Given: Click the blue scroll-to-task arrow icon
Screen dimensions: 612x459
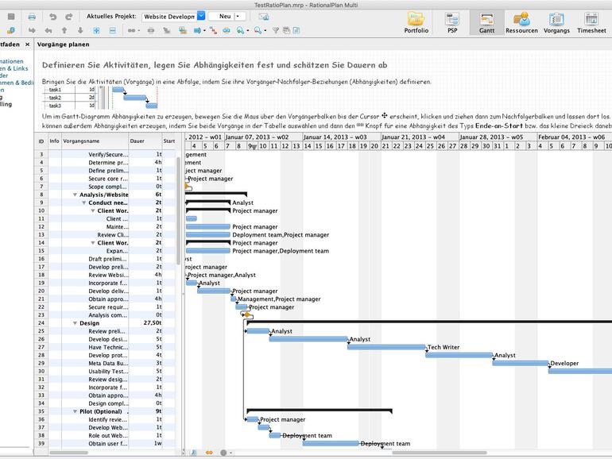Looking at the screenshot, I should (197, 30).
